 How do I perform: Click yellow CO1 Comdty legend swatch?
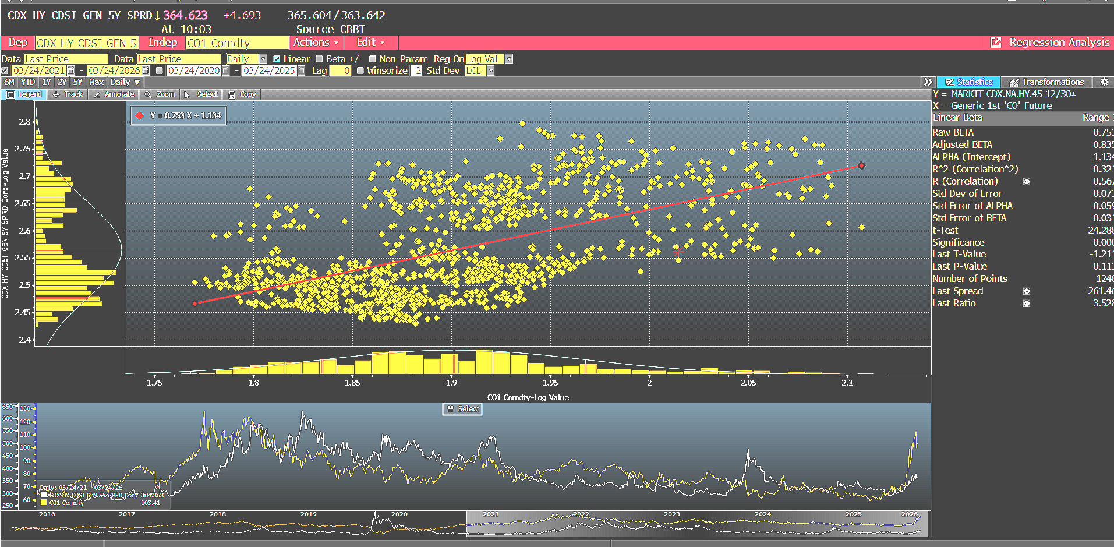(x=43, y=503)
